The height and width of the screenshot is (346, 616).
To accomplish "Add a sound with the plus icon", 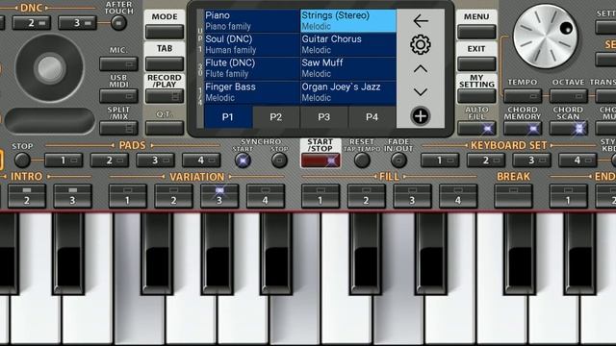I will point(421,116).
